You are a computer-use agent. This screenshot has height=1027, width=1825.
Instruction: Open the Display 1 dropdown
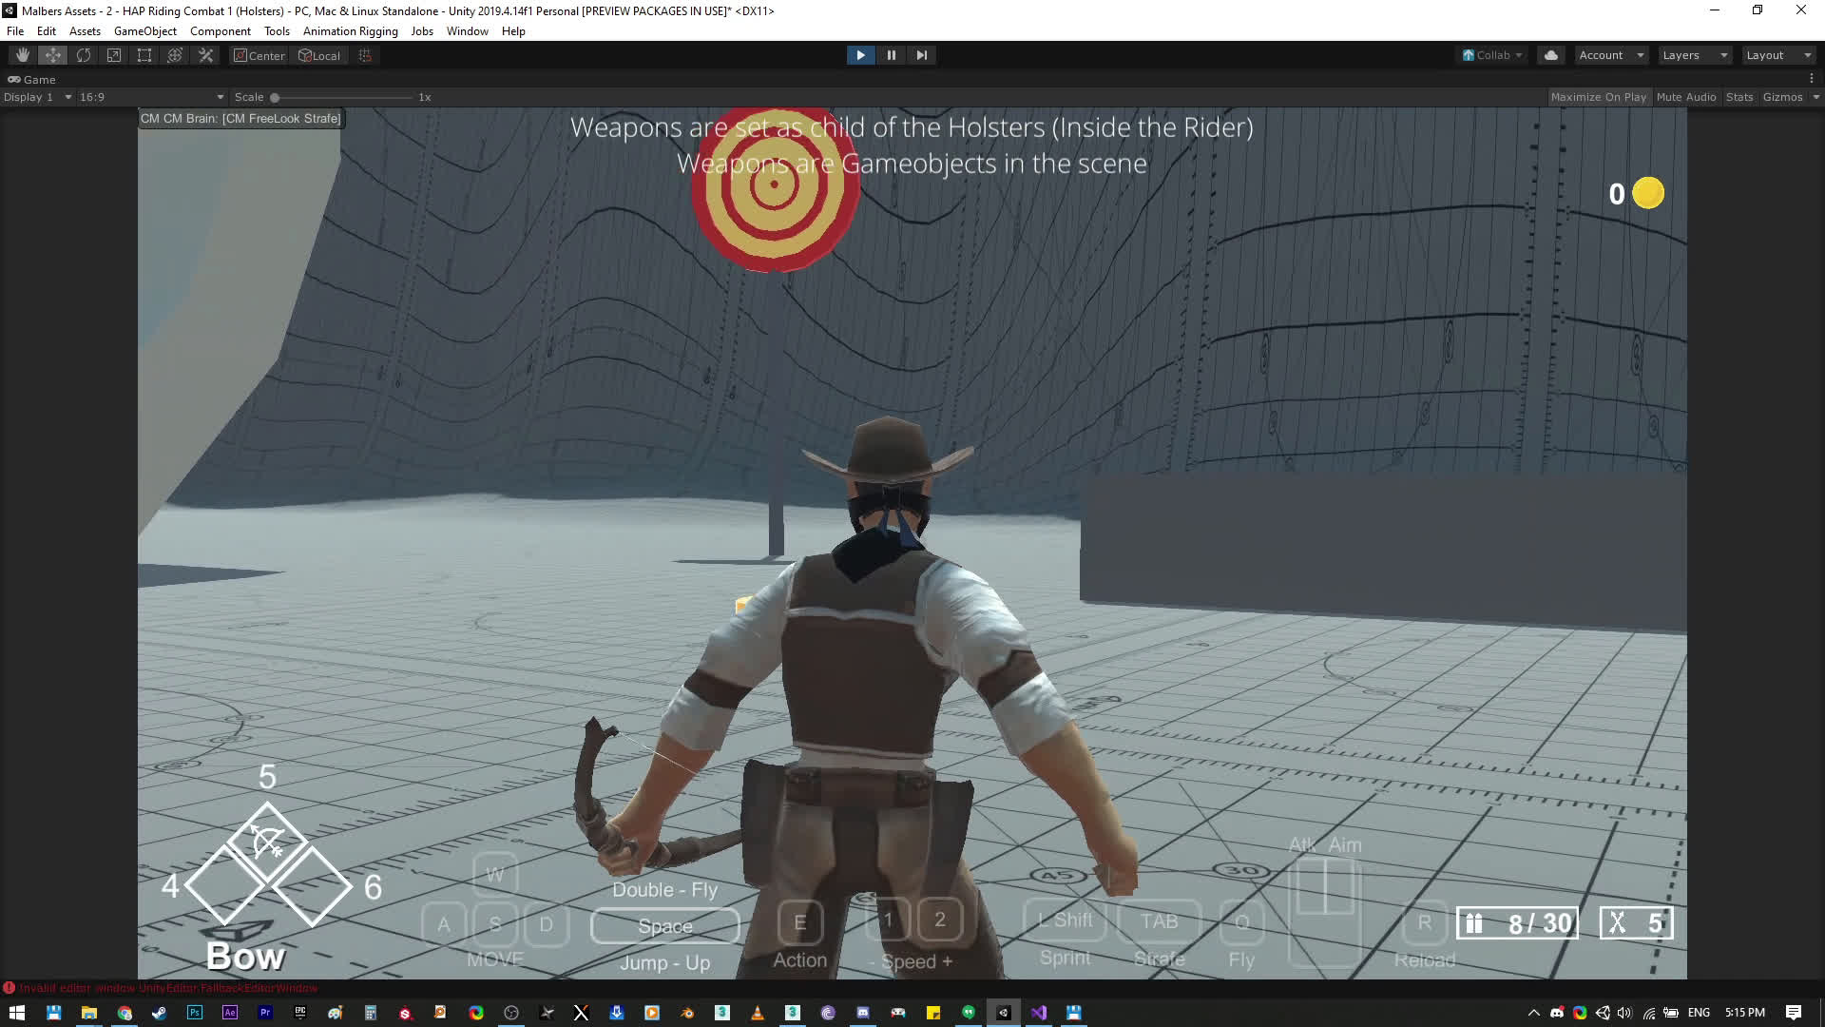click(37, 97)
